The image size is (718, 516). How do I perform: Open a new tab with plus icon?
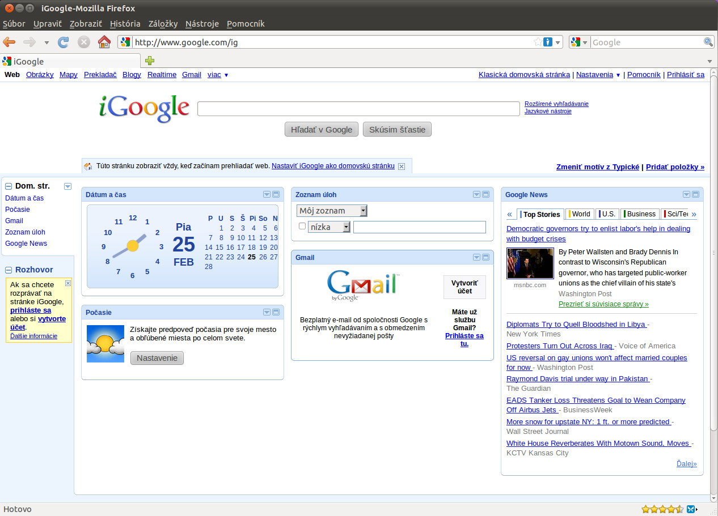pos(150,61)
